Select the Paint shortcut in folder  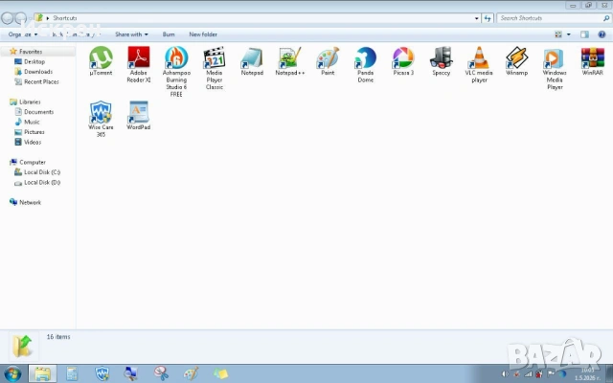[328, 61]
